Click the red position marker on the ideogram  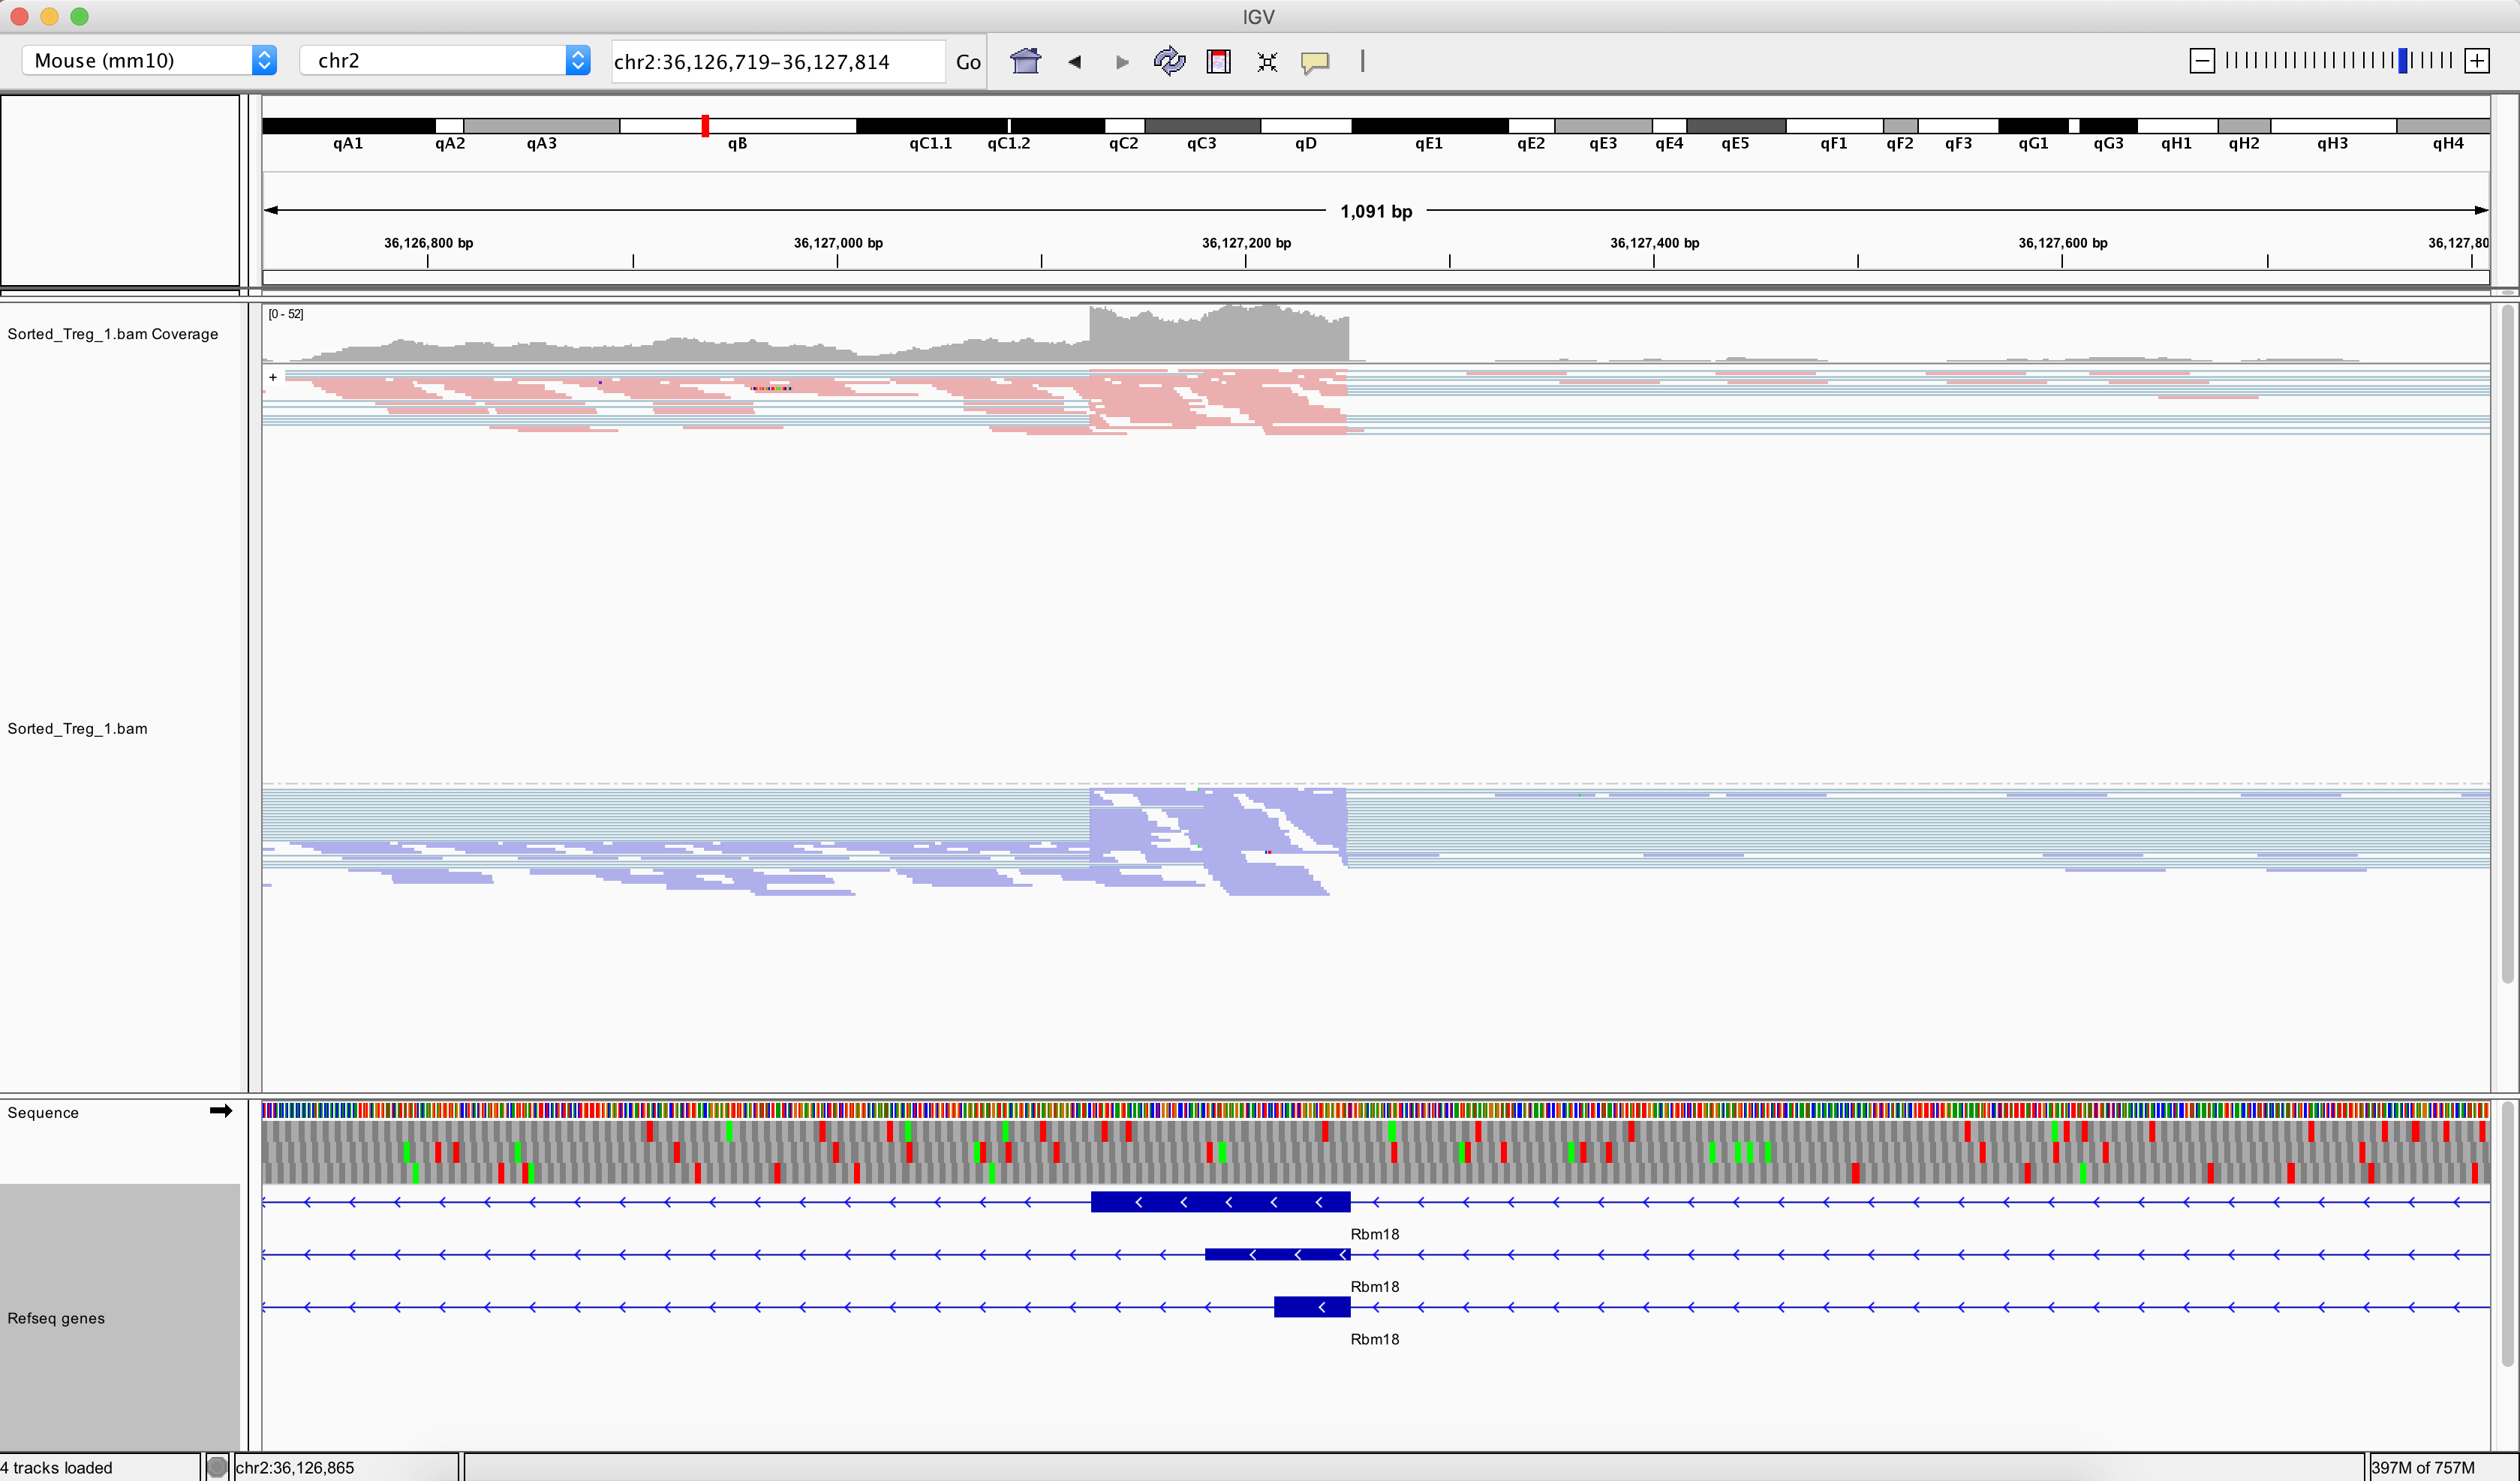coord(705,125)
